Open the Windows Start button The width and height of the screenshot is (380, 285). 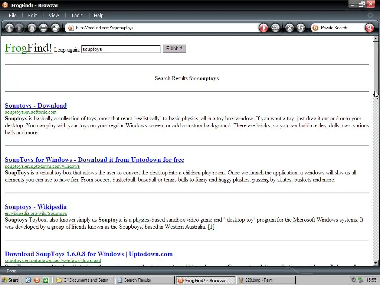(10, 280)
